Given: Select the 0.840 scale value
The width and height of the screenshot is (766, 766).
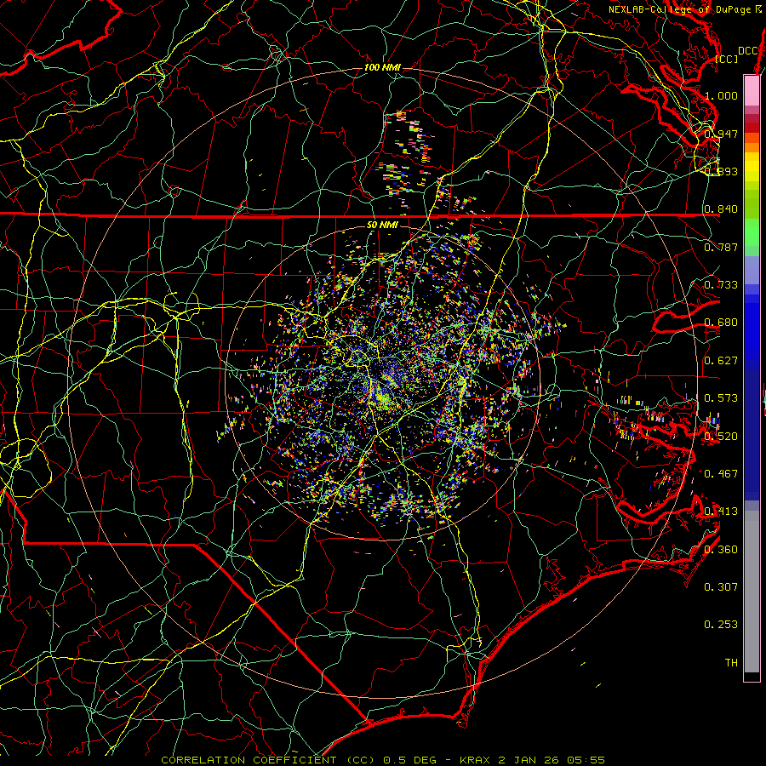Looking at the screenshot, I should [x=721, y=209].
